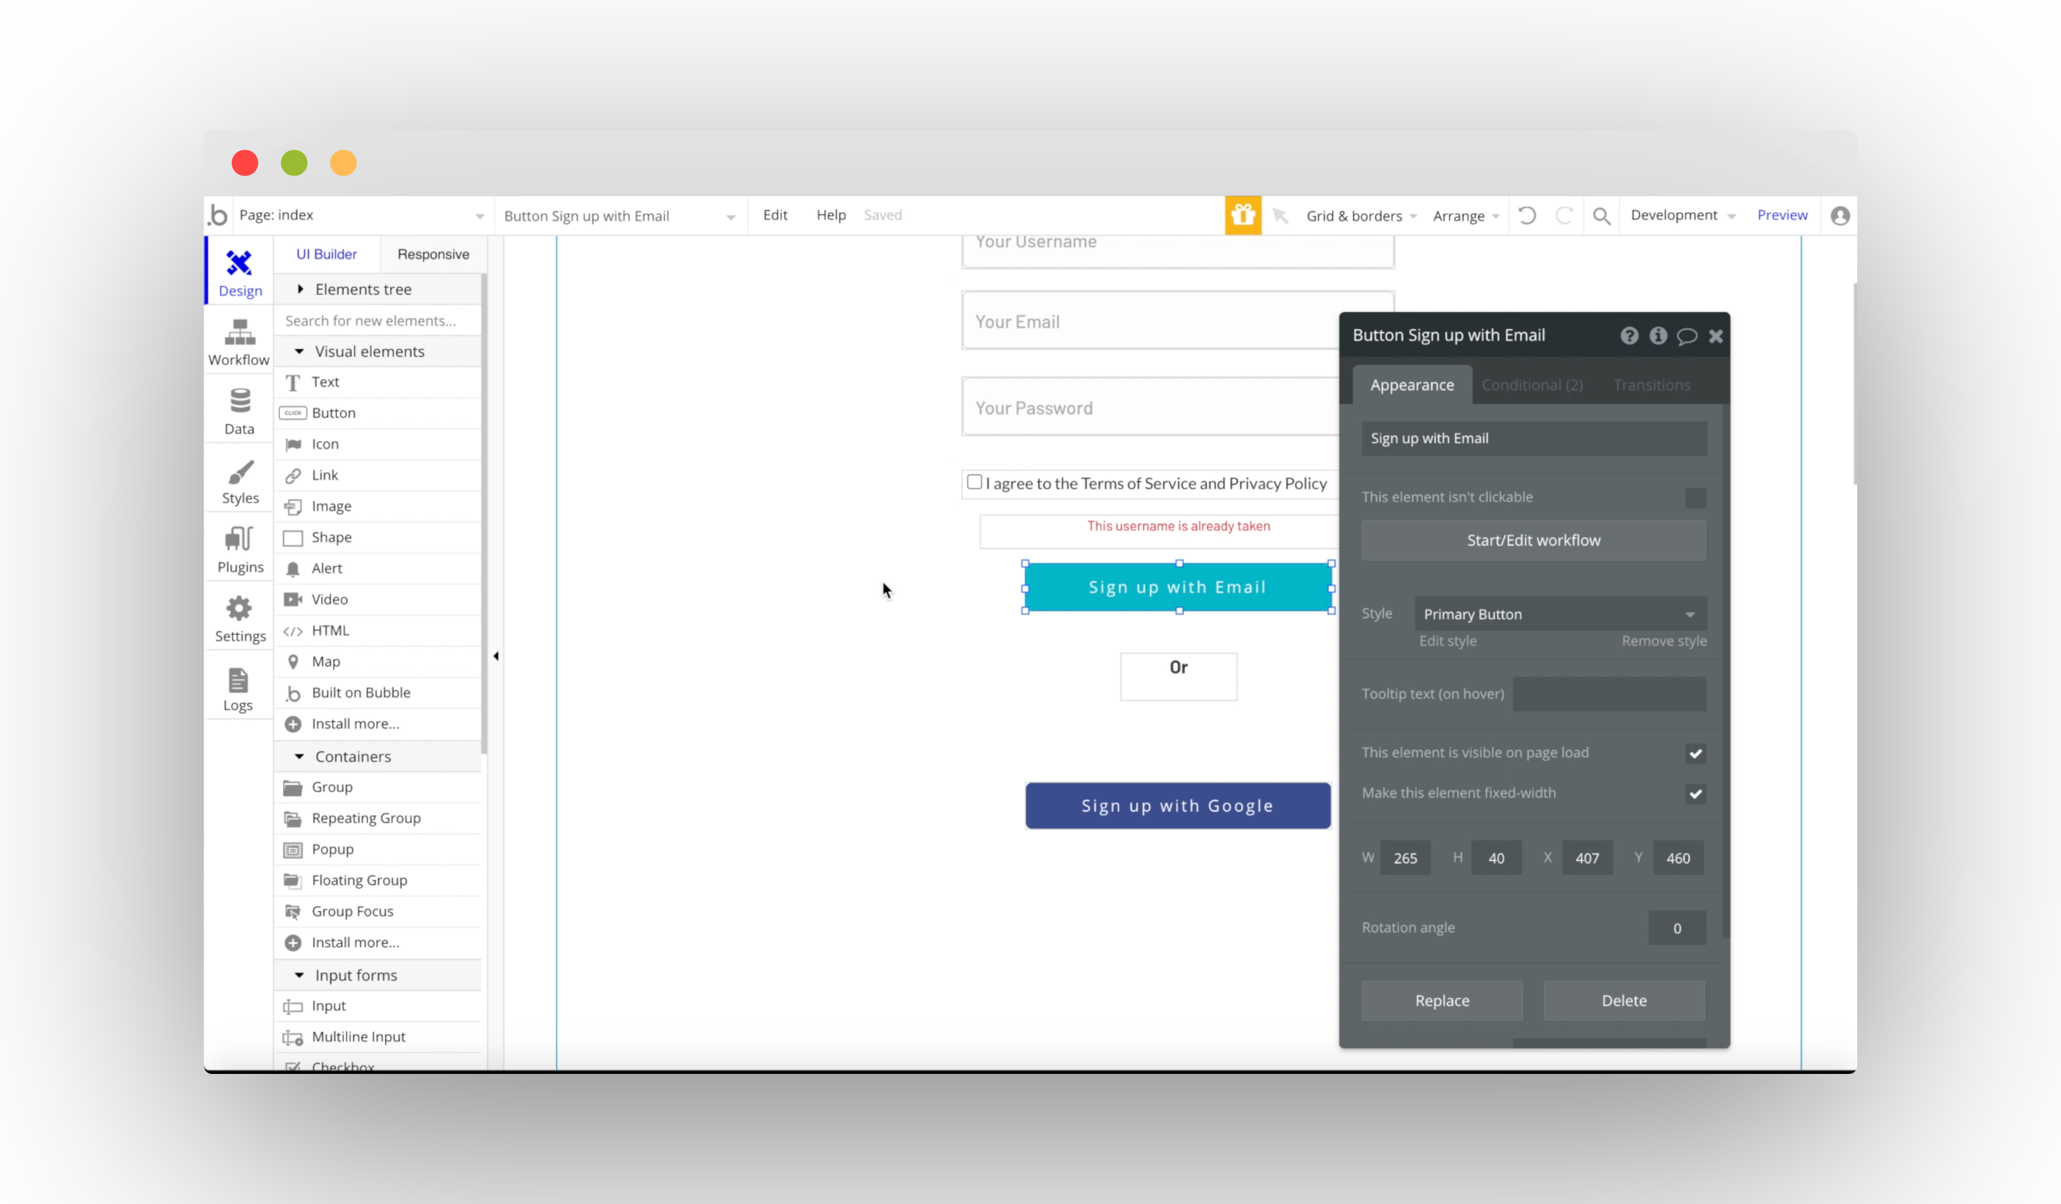Image resolution: width=2061 pixels, height=1204 pixels.
Task: Click the info icon in property editor
Action: 1658,336
